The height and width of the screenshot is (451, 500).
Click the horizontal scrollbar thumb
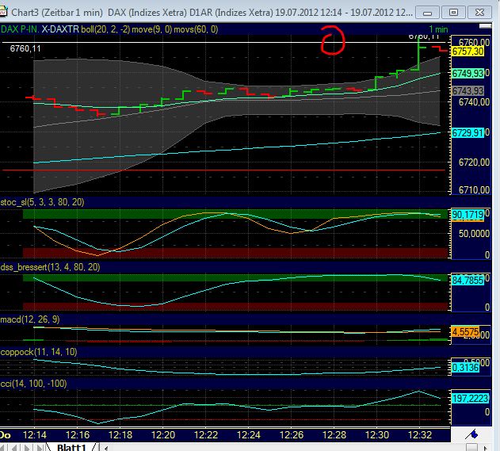[471, 448]
